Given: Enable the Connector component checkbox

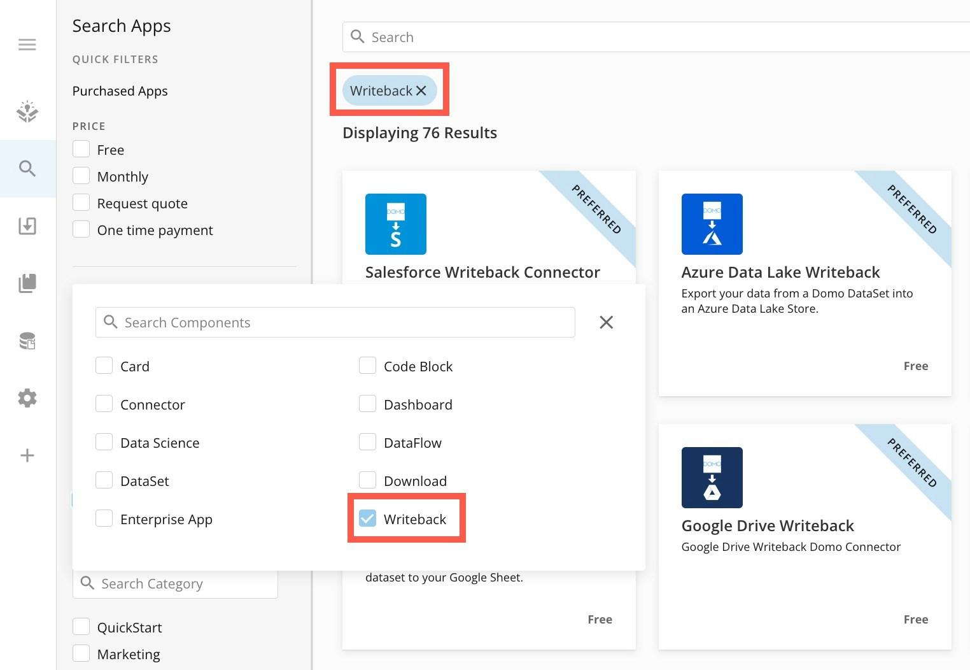Looking at the screenshot, I should coord(104,404).
